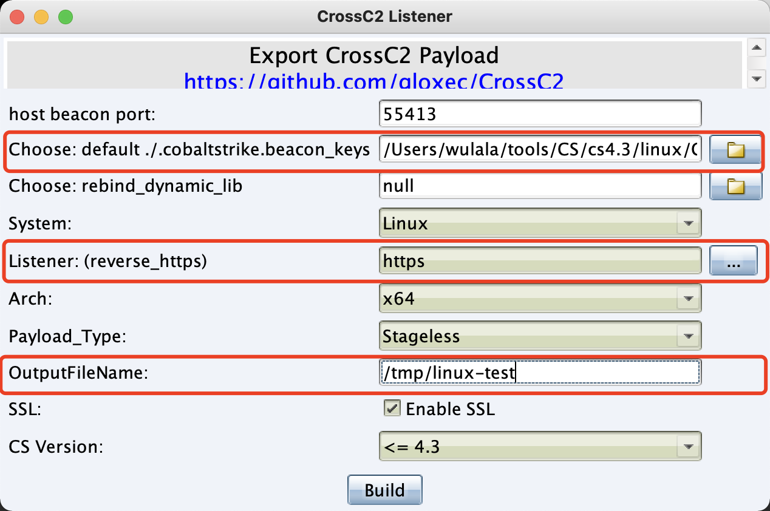Click the beacon_keys path input field
The height and width of the screenshot is (511, 770).
tap(540, 150)
